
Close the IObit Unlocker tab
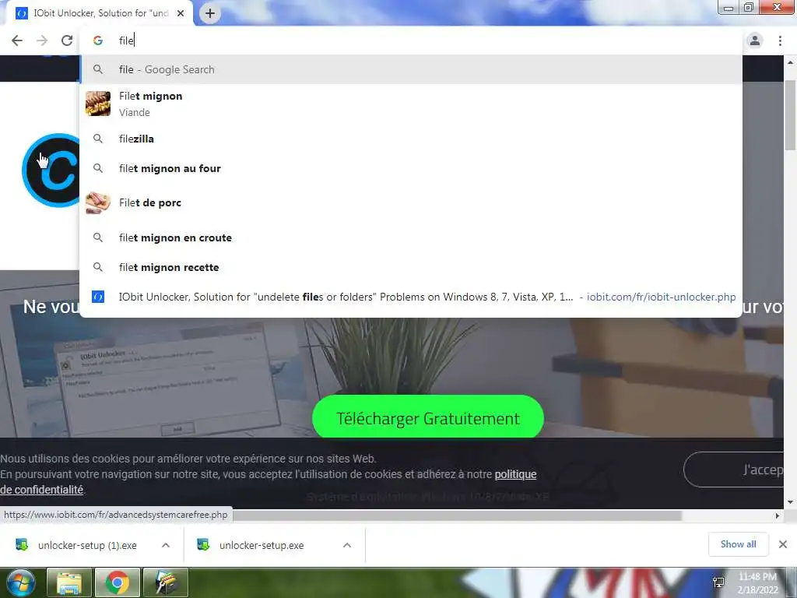tap(181, 13)
